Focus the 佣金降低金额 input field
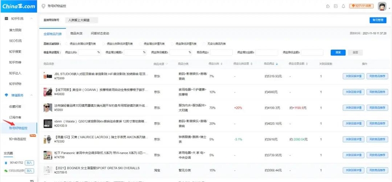Screen dimensions: 392x182 [x=312, y=52]
